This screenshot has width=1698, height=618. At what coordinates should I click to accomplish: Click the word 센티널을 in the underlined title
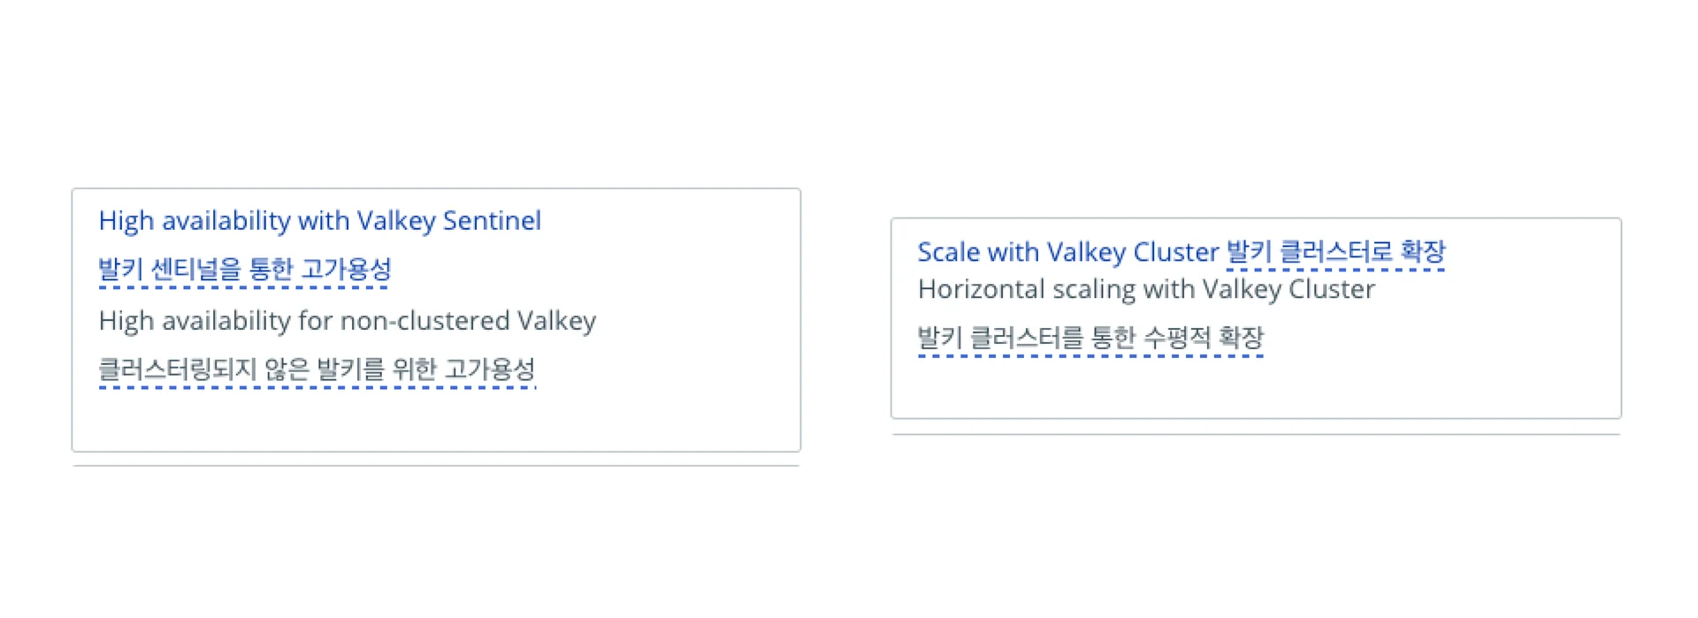[184, 269]
